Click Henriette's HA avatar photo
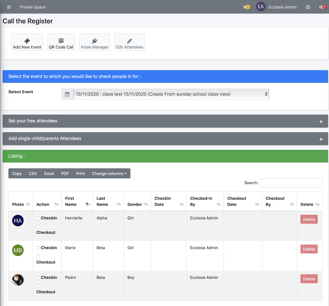The image size is (329, 306). click(x=18, y=221)
